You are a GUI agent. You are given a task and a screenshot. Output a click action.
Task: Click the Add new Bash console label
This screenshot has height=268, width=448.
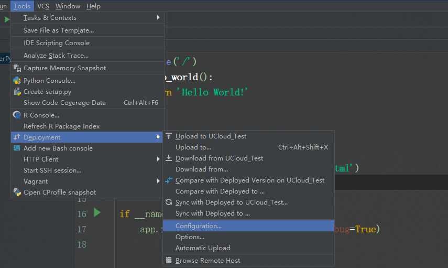[58, 148]
